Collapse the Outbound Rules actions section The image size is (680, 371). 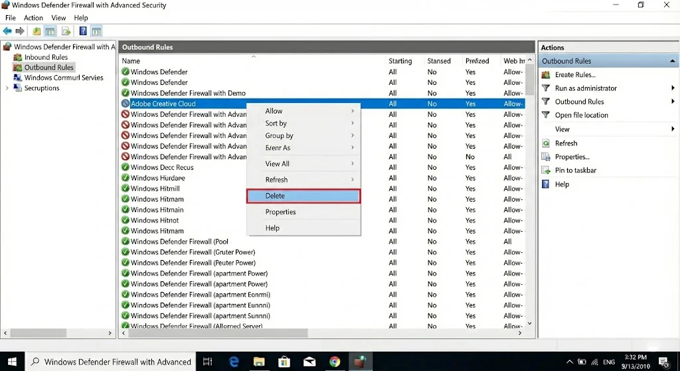[673, 61]
